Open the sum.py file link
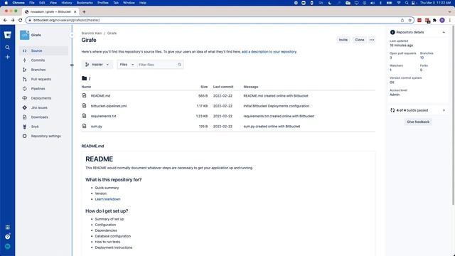 click(x=97, y=127)
